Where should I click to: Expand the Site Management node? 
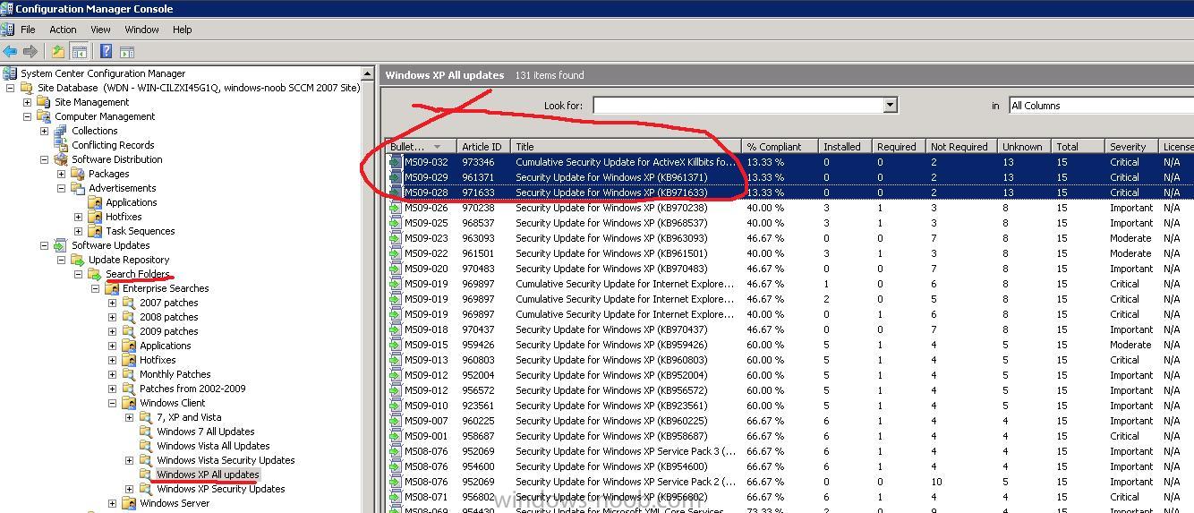pos(27,102)
